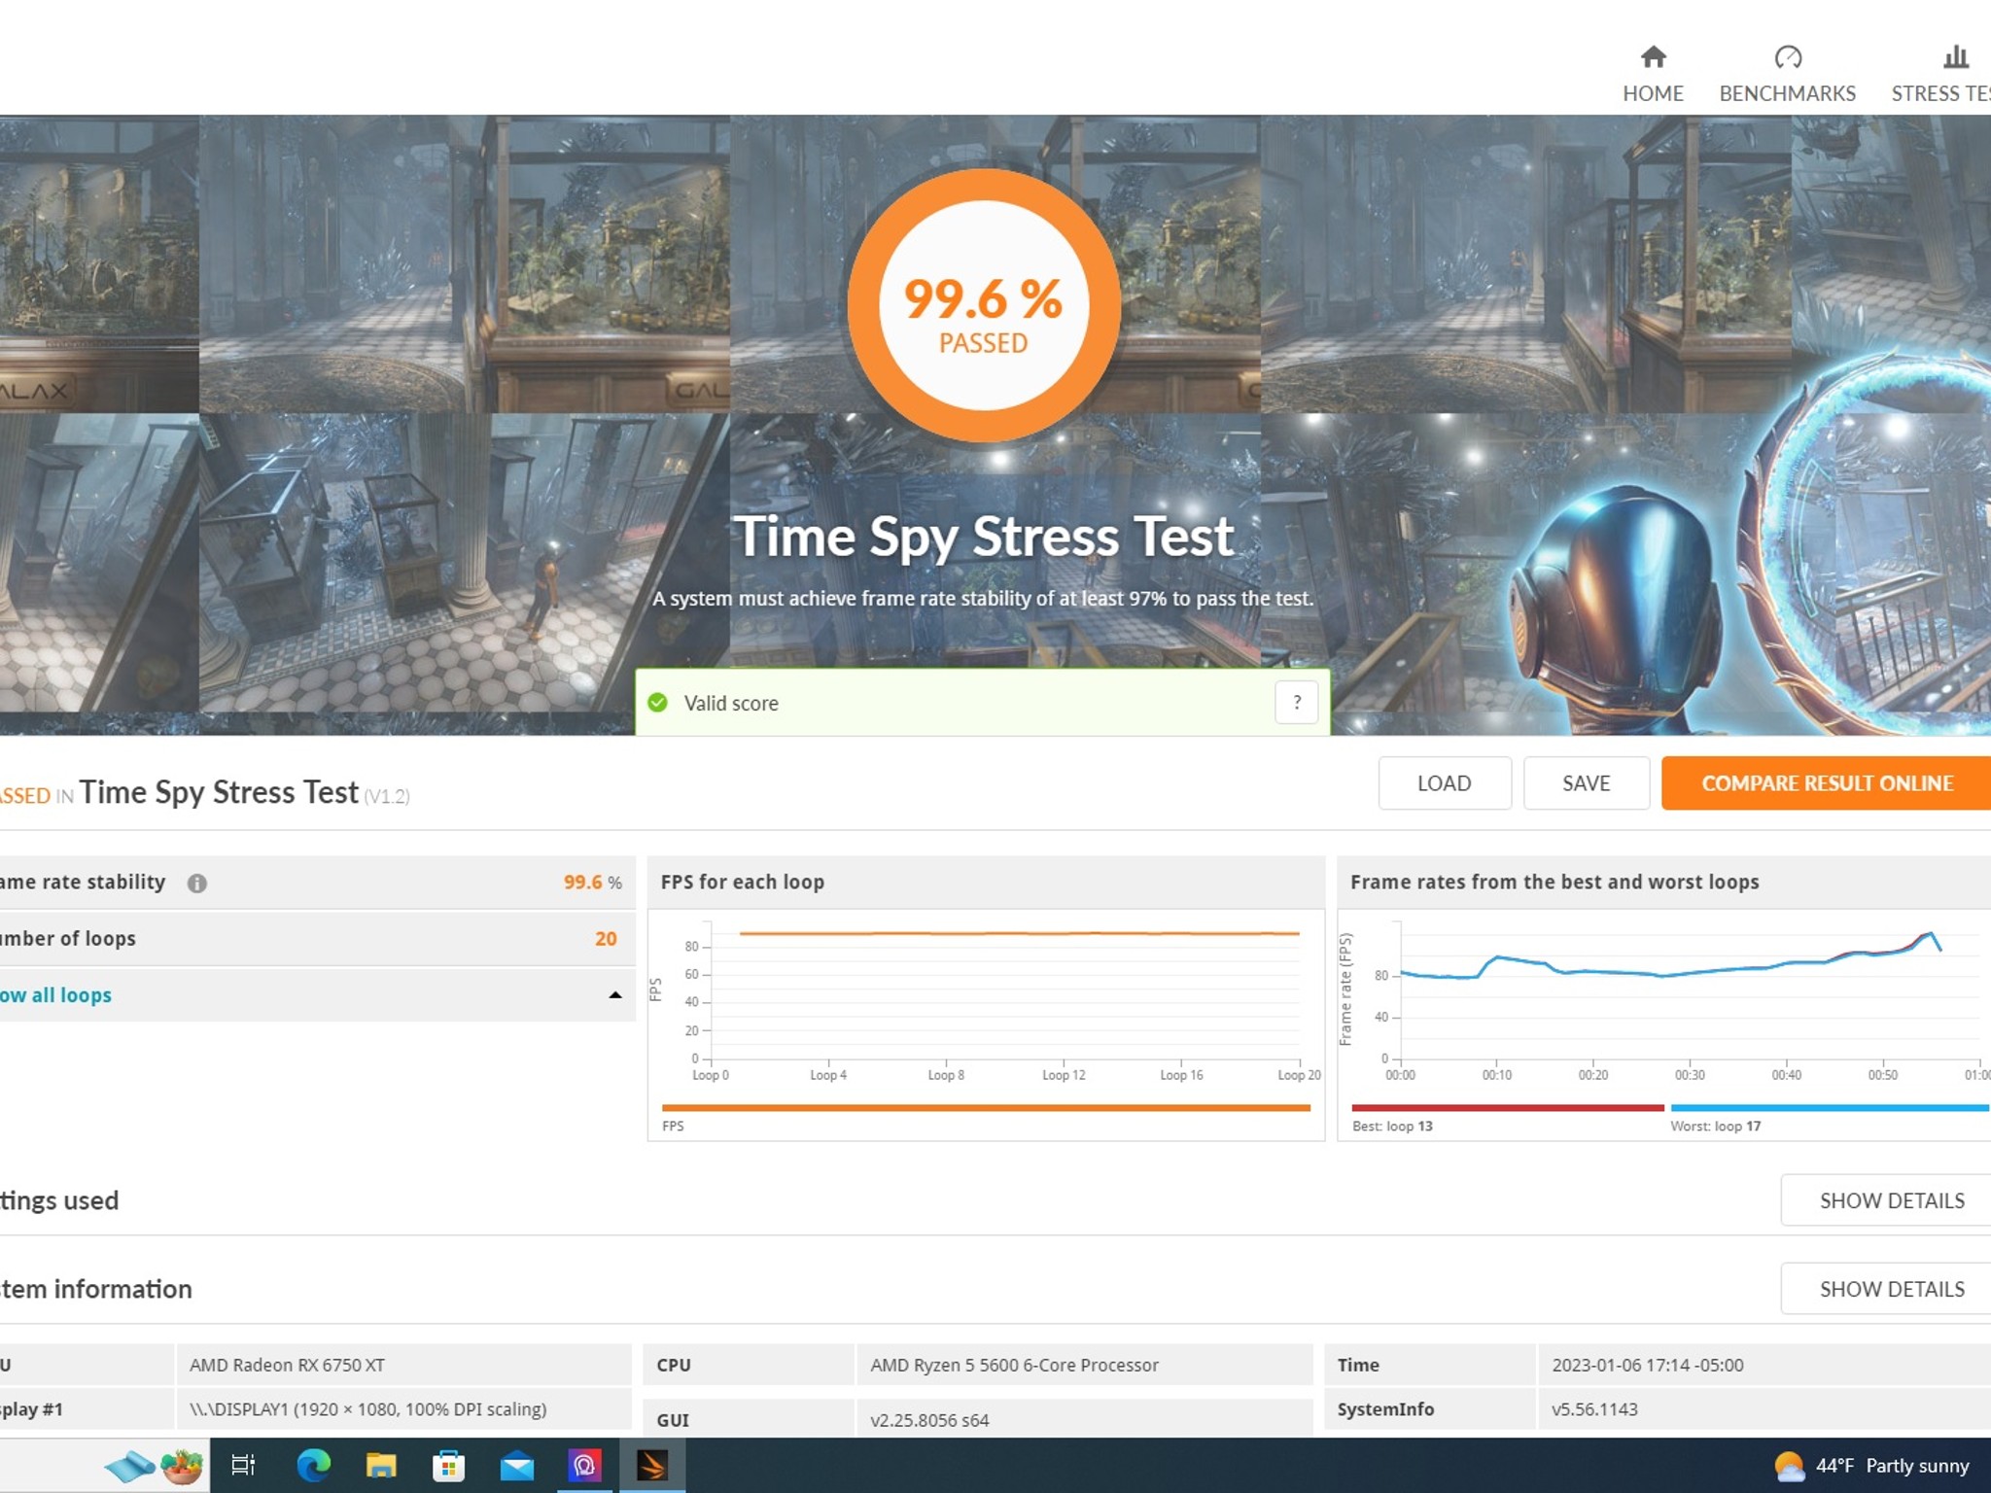This screenshot has height=1493, width=1991.
Task: Show details for settings used
Action: click(1891, 1200)
